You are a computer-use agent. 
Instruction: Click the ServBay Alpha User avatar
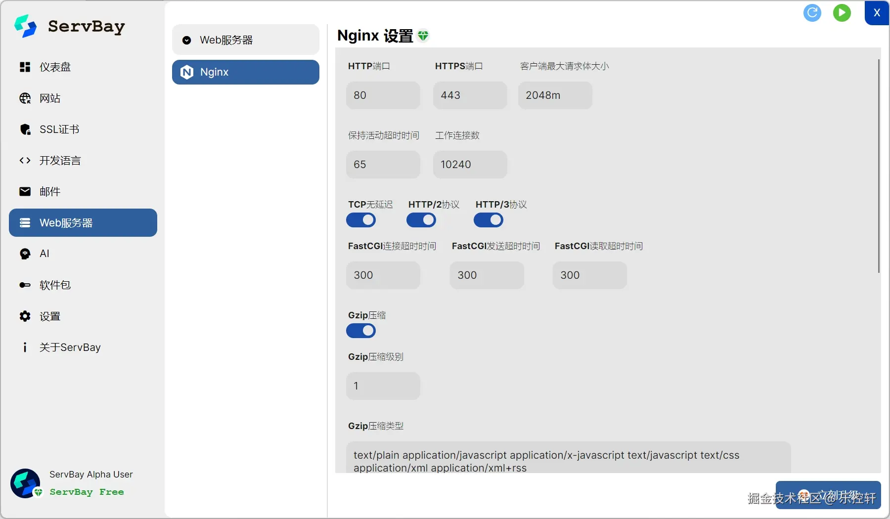(x=25, y=483)
